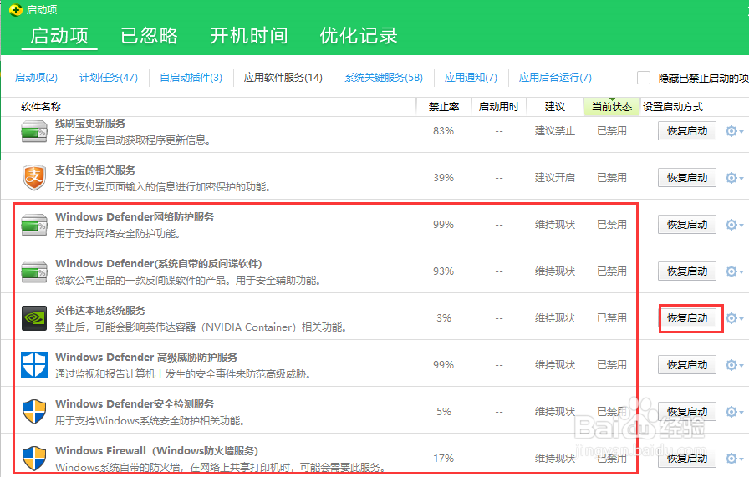Click Windows Defender安全检测服务 shield icon

pos(34,412)
